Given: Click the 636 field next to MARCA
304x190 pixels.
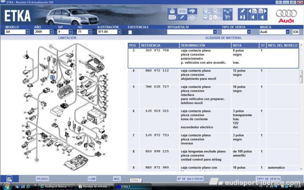Looking at the screenshot, I should point(296,32).
